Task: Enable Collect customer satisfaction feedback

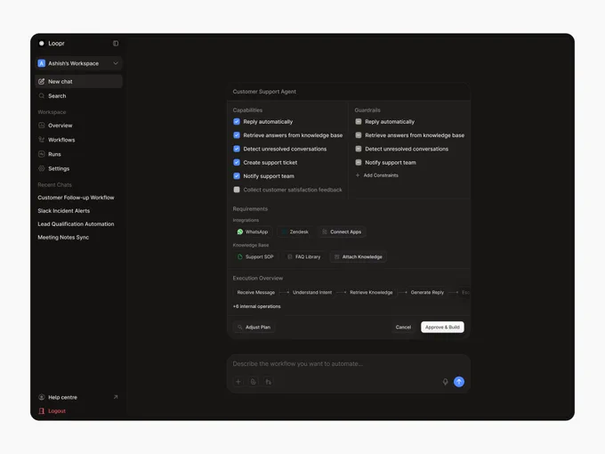Action: click(x=237, y=190)
